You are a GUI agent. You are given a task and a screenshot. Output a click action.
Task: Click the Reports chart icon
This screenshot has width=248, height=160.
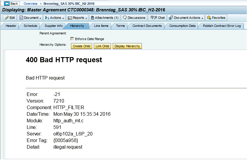click(70, 18)
